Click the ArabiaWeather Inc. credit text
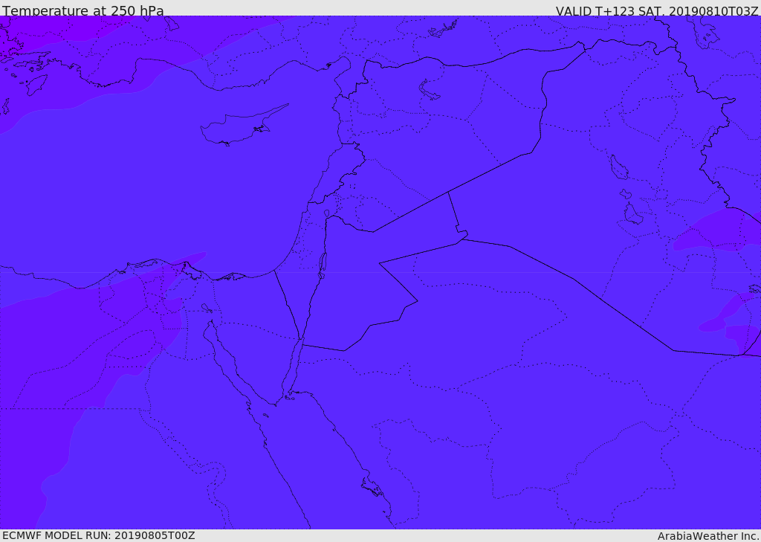Screen dimensions: 761x542 [707, 535]
